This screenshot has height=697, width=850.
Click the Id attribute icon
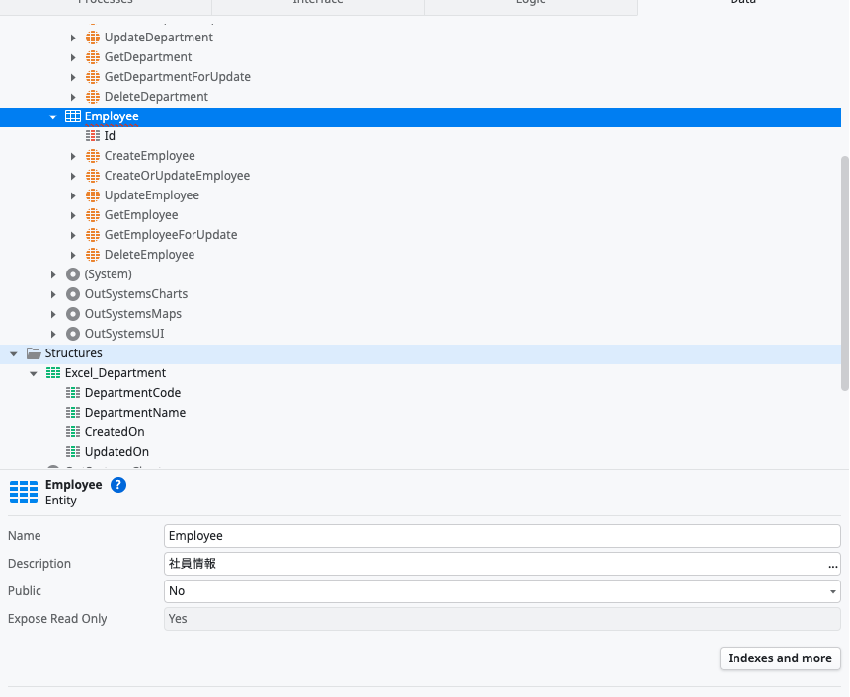coord(93,136)
